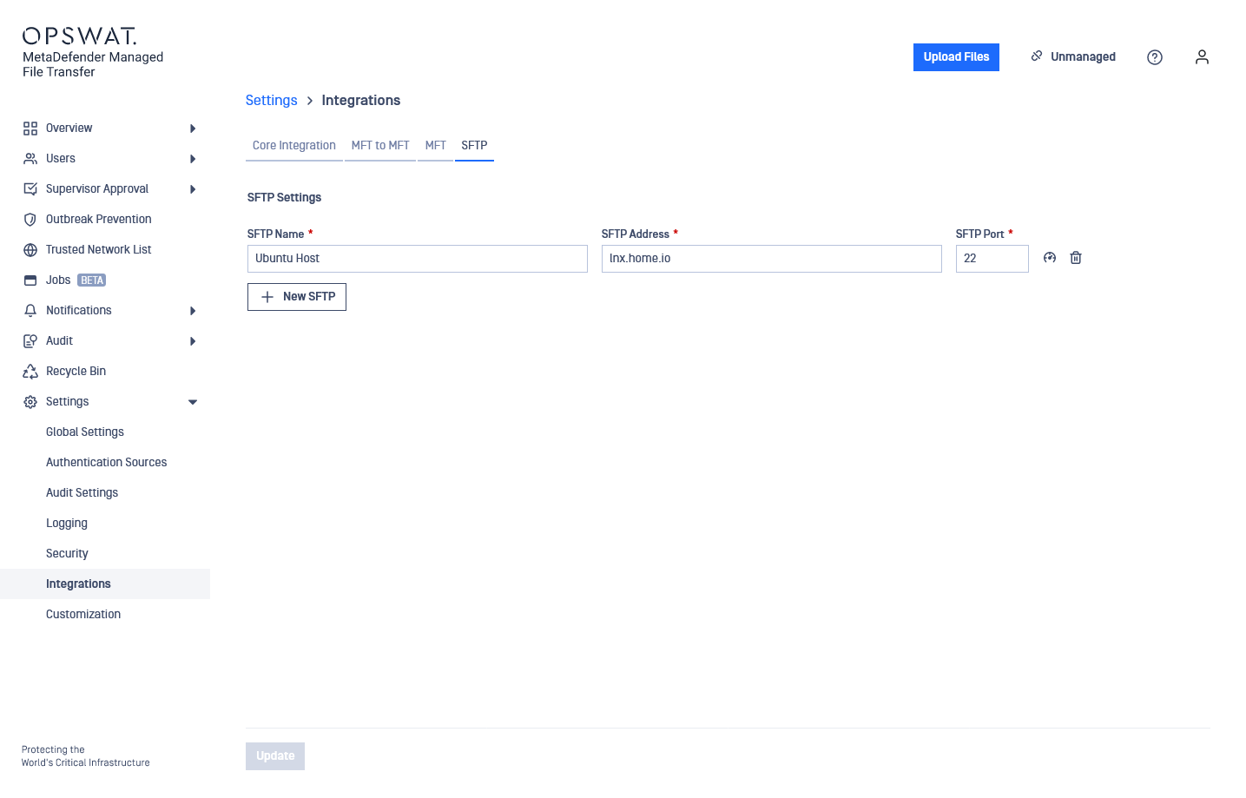
Task: Click the Update button
Action: point(275,756)
